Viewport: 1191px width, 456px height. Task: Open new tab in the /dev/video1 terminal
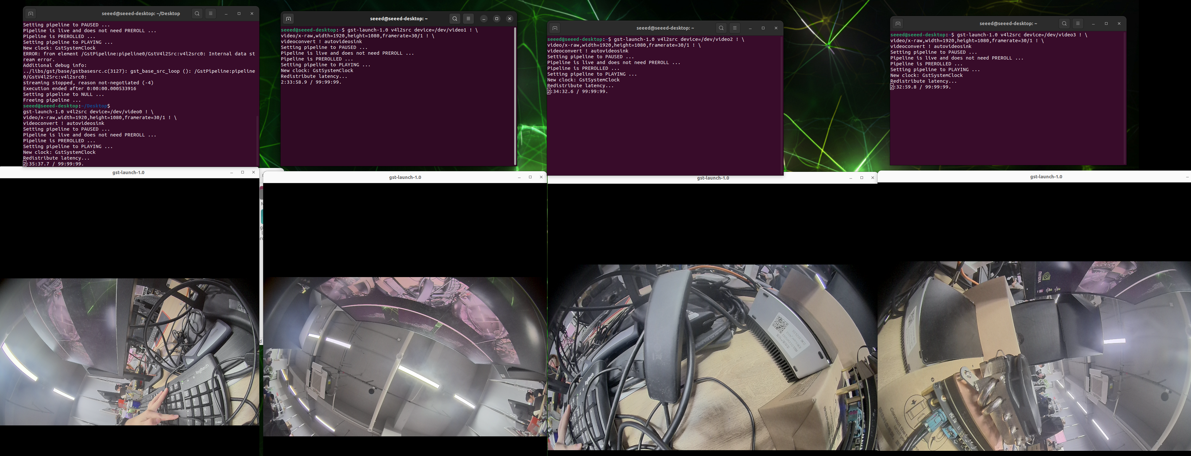(288, 19)
